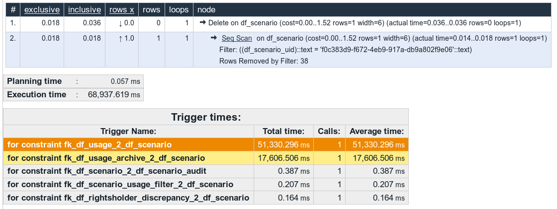
Task: Click the node column header
Action: 206,10
